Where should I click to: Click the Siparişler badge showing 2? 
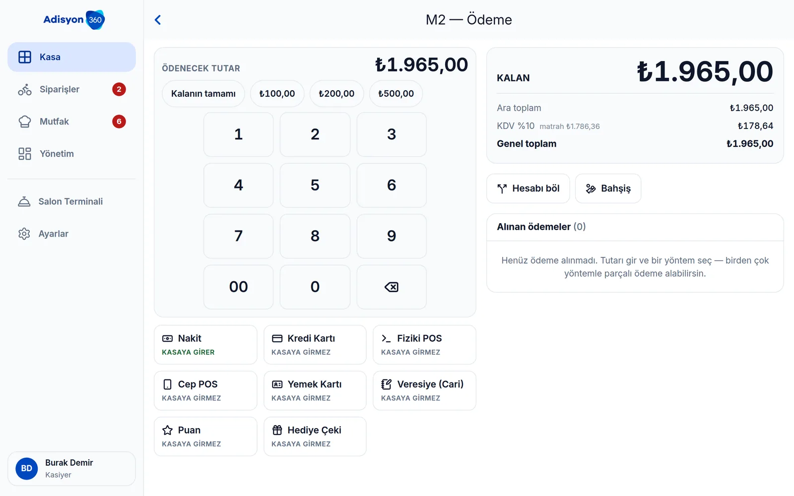click(119, 89)
